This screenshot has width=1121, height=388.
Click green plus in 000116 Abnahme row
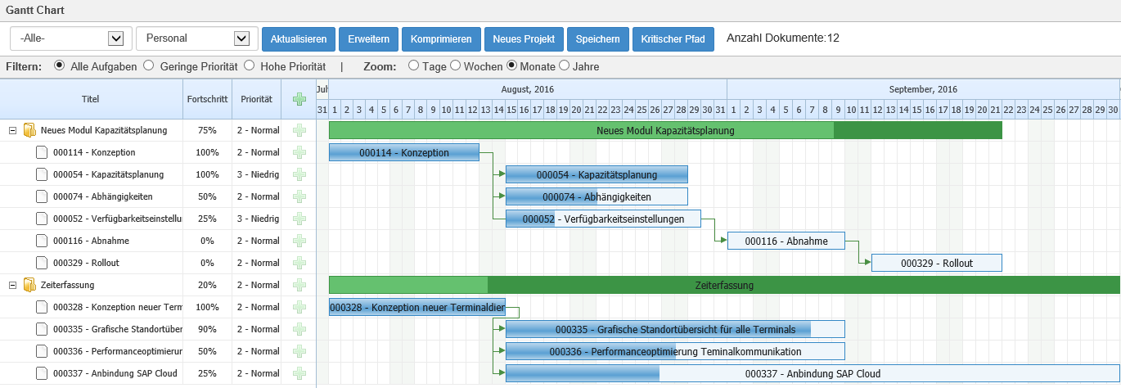click(299, 241)
